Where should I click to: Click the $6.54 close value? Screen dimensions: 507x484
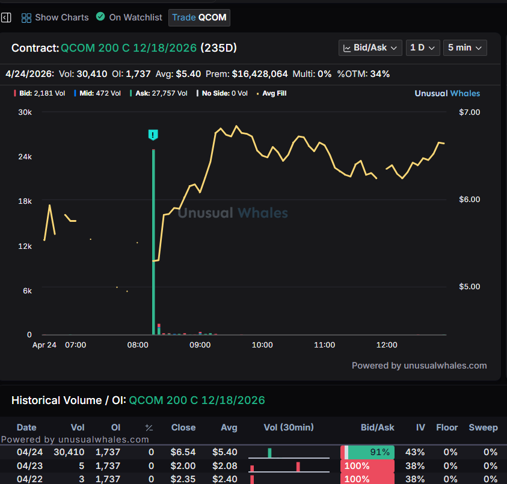point(183,452)
